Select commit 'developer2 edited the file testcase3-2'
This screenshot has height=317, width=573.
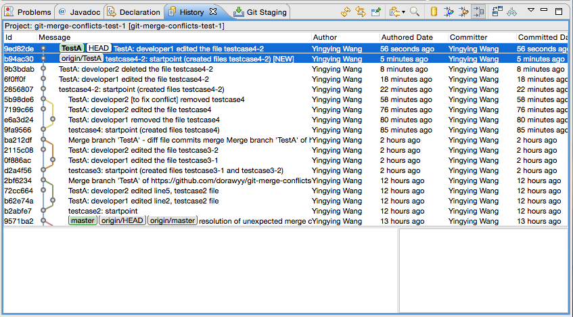(x=143, y=150)
